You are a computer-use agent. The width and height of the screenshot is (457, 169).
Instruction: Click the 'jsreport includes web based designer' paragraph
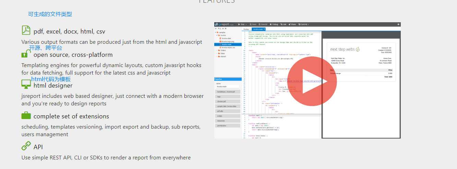[112, 100]
